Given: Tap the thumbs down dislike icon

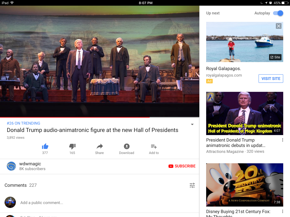Looking at the screenshot, I should tap(72, 146).
